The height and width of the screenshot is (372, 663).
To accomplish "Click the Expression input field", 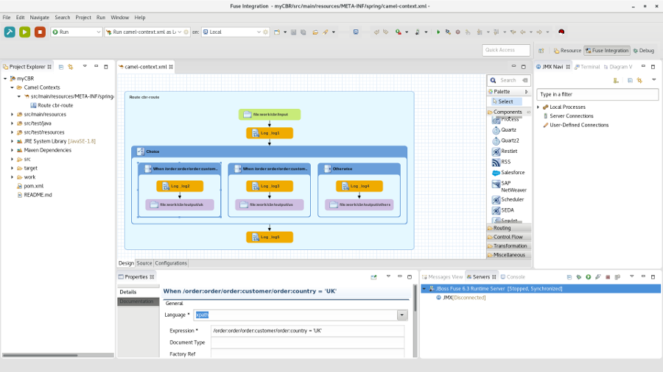I will tap(307, 331).
